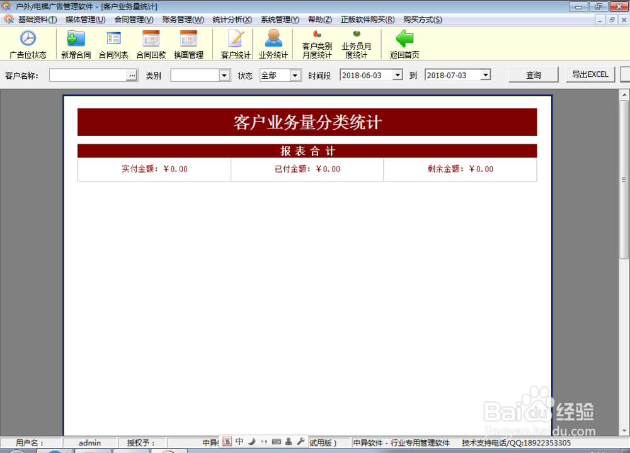Open the 换画管理 toolbar icon
Viewport: 630px width, 453px height.
pos(188,38)
